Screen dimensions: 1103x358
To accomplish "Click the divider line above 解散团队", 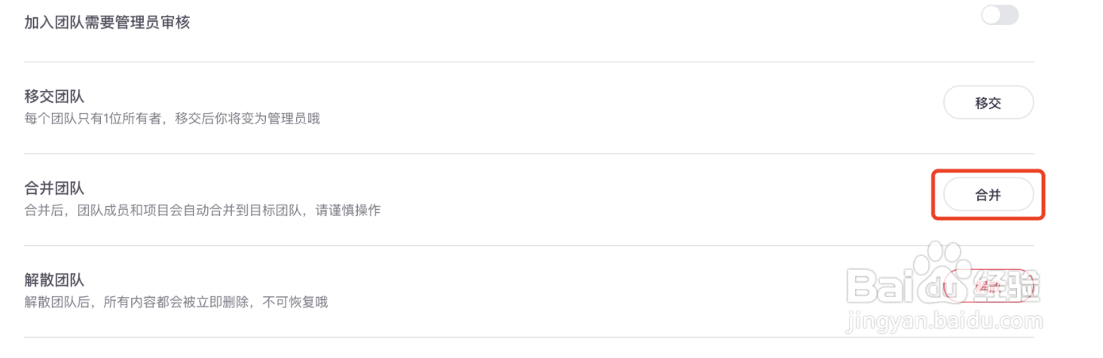I will [527, 246].
